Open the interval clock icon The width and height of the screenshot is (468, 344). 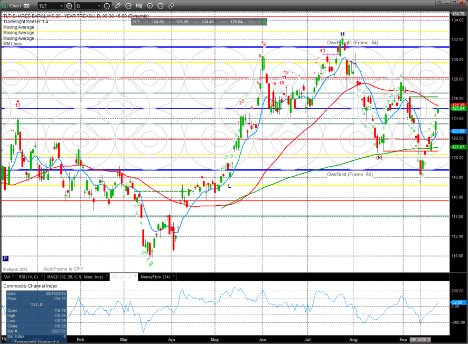tap(107, 6)
